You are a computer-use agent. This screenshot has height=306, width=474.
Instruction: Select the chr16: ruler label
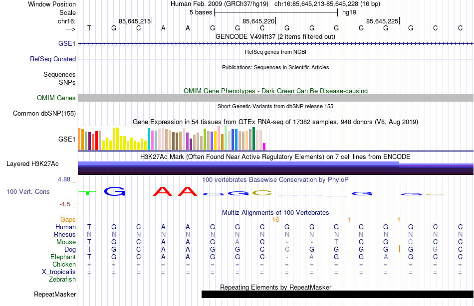tap(67, 21)
